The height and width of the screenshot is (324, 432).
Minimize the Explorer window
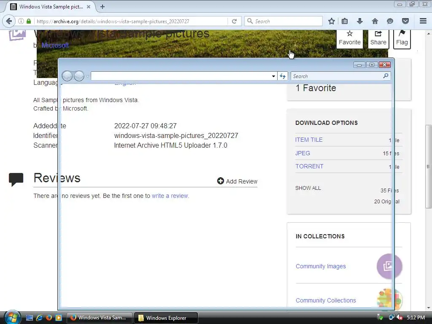359,65
